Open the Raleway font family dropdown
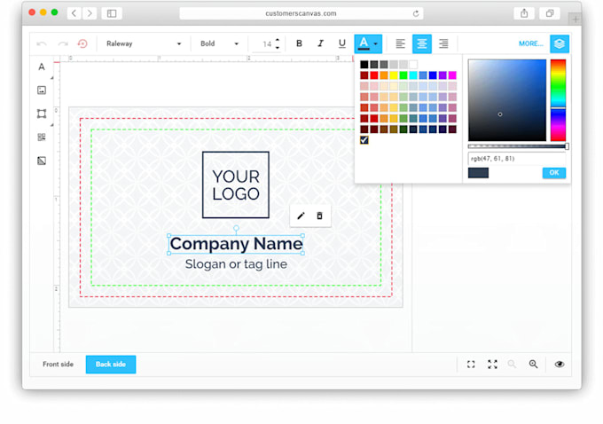 click(x=143, y=43)
